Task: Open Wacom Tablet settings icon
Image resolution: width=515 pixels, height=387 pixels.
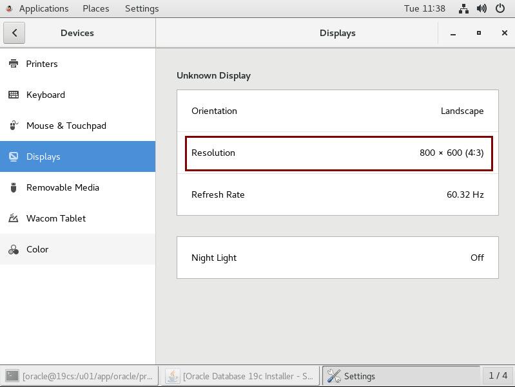Action: coord(14,218)
